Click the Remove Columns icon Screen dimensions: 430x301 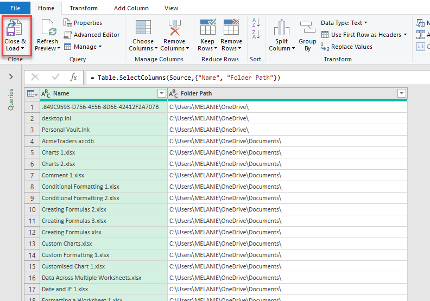(x=174, y=28)
